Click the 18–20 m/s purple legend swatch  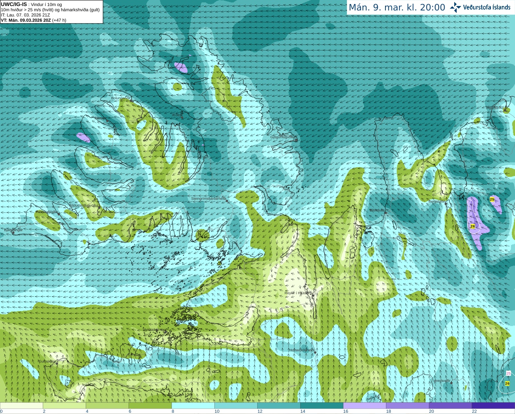point(408,406)
